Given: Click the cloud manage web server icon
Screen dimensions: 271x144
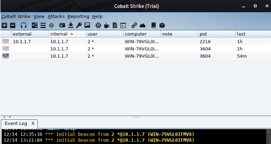Looking at the screenshot, I should point(143,25).
